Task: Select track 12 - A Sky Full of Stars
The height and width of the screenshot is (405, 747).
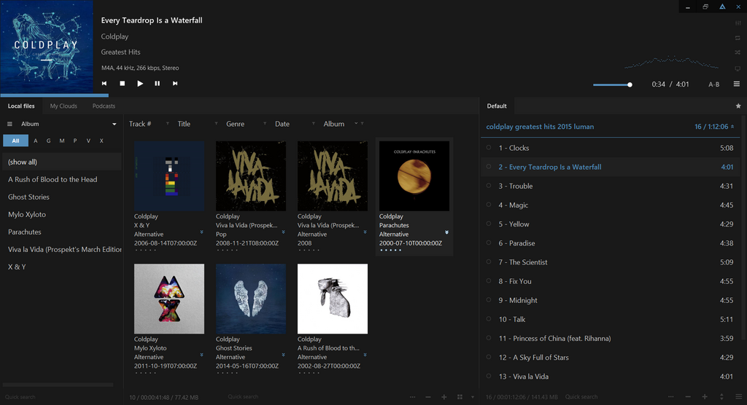Action: click(x=611, y=358)
